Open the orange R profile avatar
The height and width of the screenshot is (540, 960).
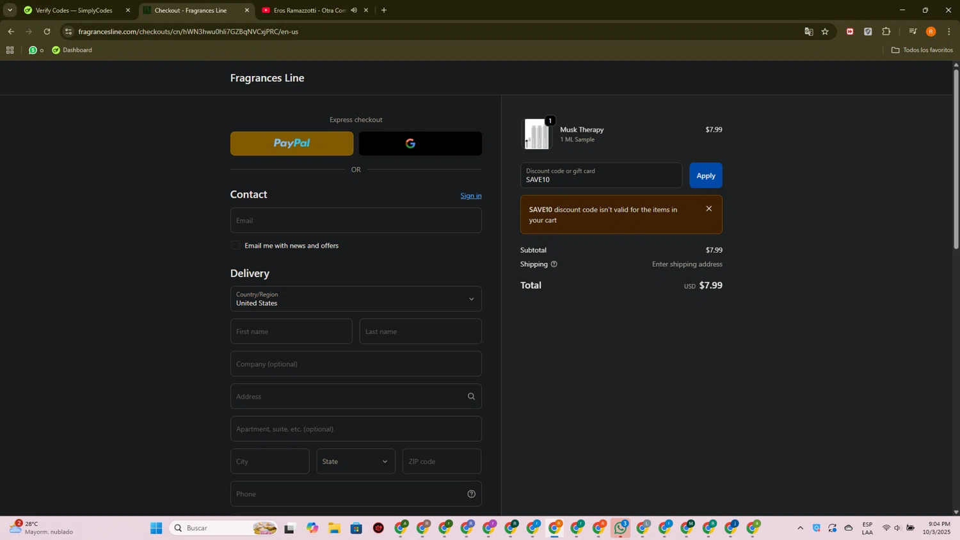tap(931, 31)
